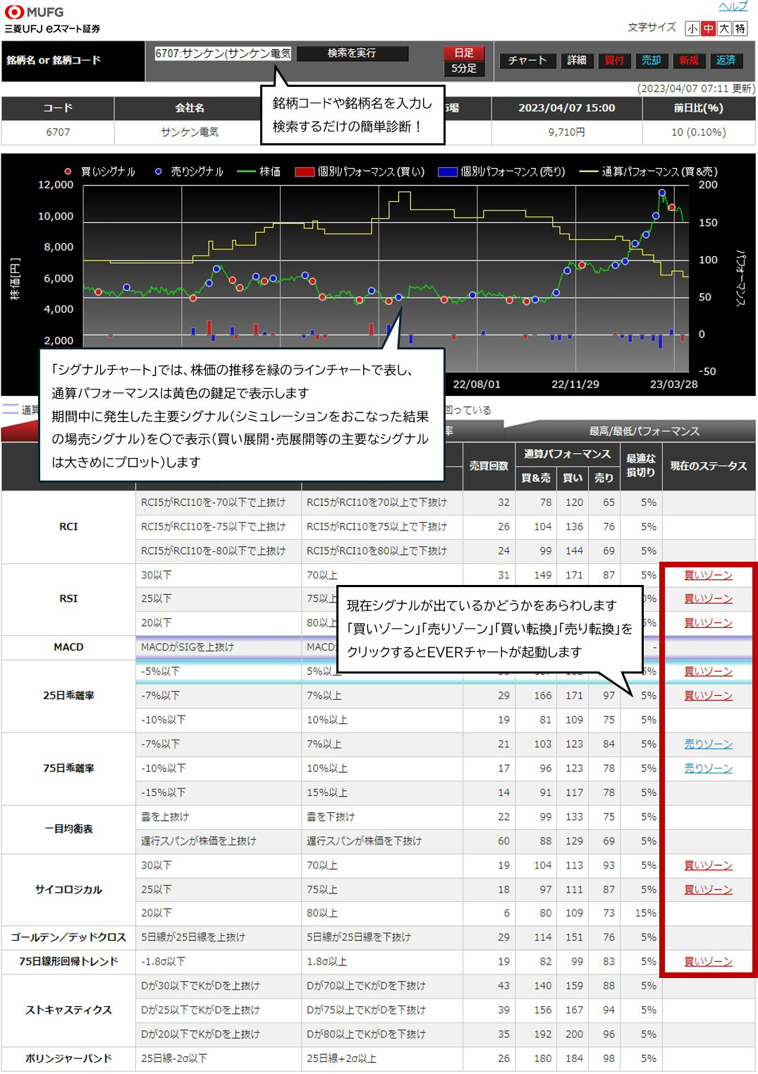
Task: Set font size to 特
Action: coord(739,28)
